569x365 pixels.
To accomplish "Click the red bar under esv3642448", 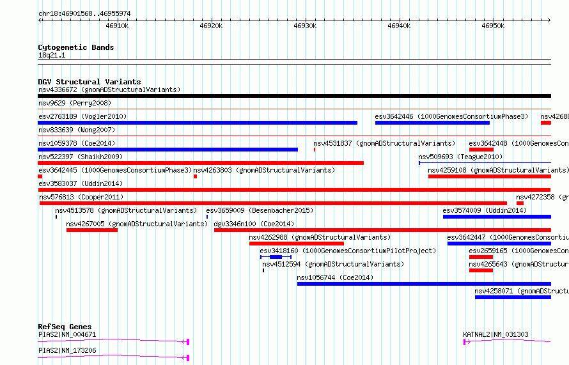I will point(481,150).
